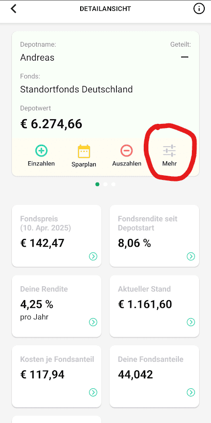Screen dimensions: 211x423
Task: Expand Kosten je Fondsanteil arrow
Action: click(x=93, y=392)
